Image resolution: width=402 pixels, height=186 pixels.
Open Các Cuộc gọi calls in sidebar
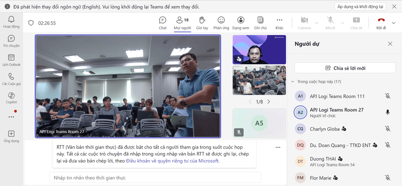[11, 79]
